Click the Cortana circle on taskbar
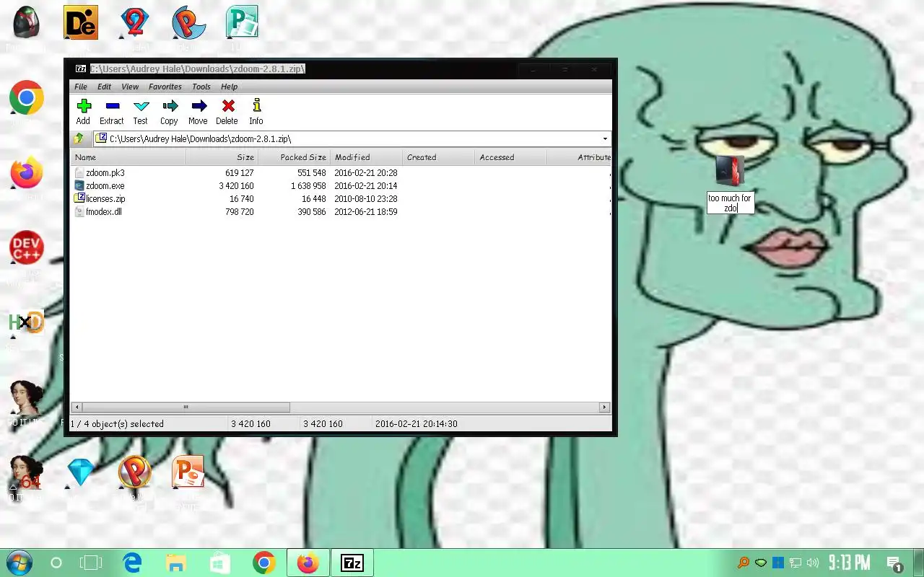The height and width of the screenshot is (577, 924). [x=56, y=563]
